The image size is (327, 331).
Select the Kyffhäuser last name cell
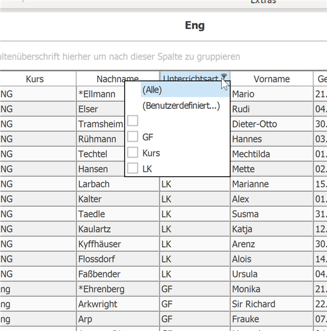[x=117, y=244]
